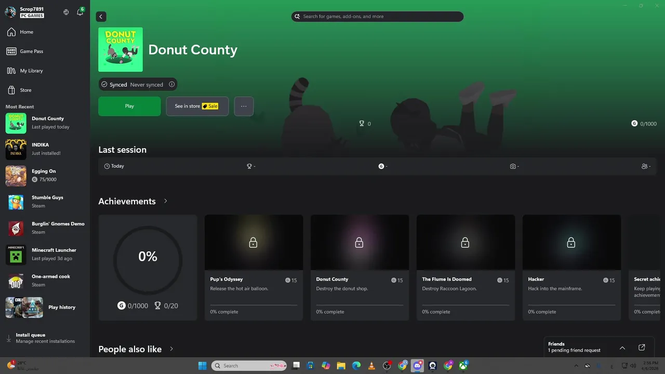The width and height of the screenshot is (665, 374).
Task: Click the trophy icon in Last session
Action: coord(249,166)
